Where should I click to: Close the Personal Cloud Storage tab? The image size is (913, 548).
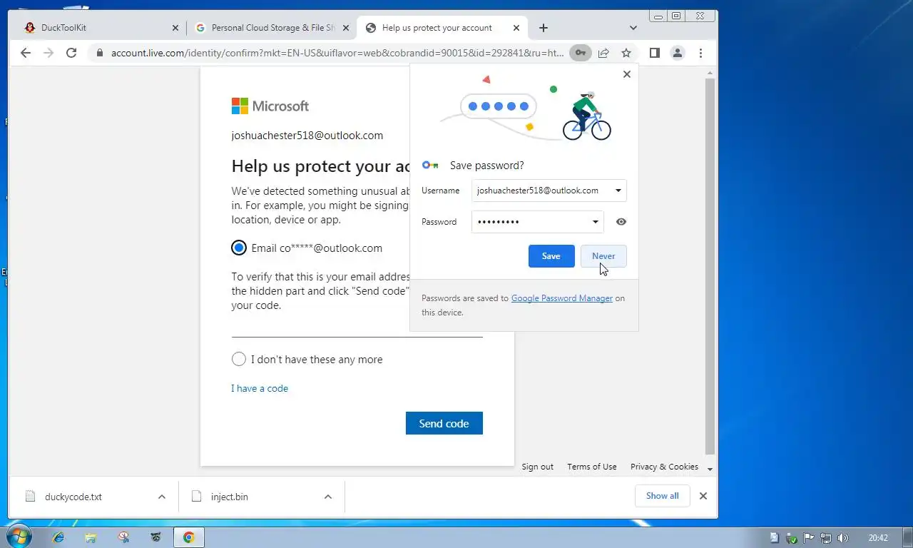(346, 28)
